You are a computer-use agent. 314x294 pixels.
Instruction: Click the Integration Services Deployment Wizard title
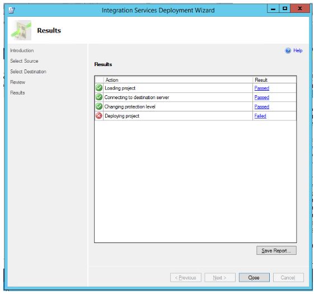(158, 10)
